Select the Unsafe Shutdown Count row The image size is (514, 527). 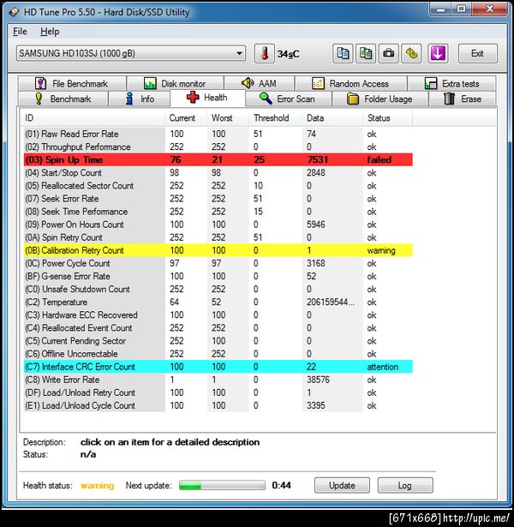[218, 289]
